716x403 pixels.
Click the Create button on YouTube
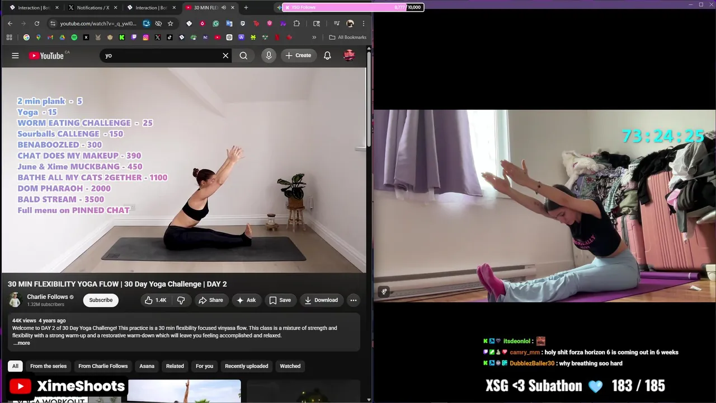[298, 55]
